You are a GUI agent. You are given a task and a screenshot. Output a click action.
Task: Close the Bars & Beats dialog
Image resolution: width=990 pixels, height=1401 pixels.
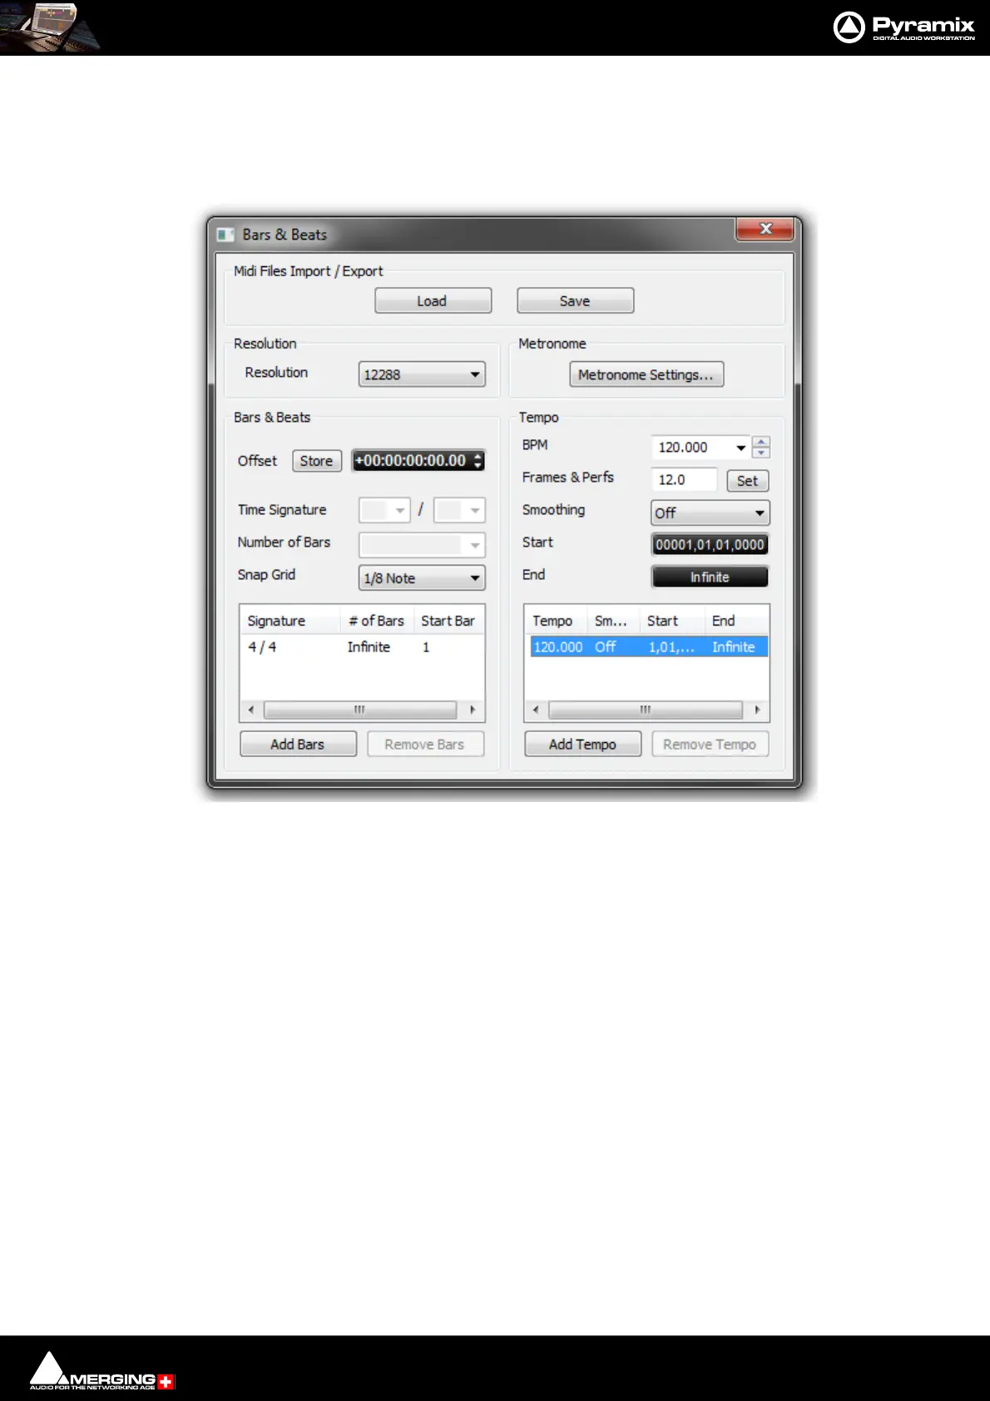(765, 229)
